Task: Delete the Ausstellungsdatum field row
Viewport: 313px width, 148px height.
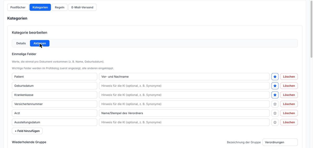Action: click(289, 122)
